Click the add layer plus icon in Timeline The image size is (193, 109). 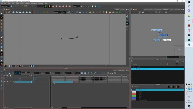(26, 76)
